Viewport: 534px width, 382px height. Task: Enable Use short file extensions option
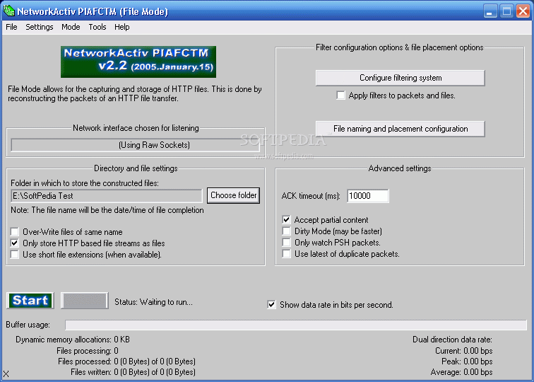coord(15,255)
